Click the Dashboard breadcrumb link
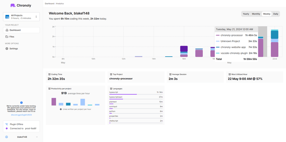 tap(49, 3)
